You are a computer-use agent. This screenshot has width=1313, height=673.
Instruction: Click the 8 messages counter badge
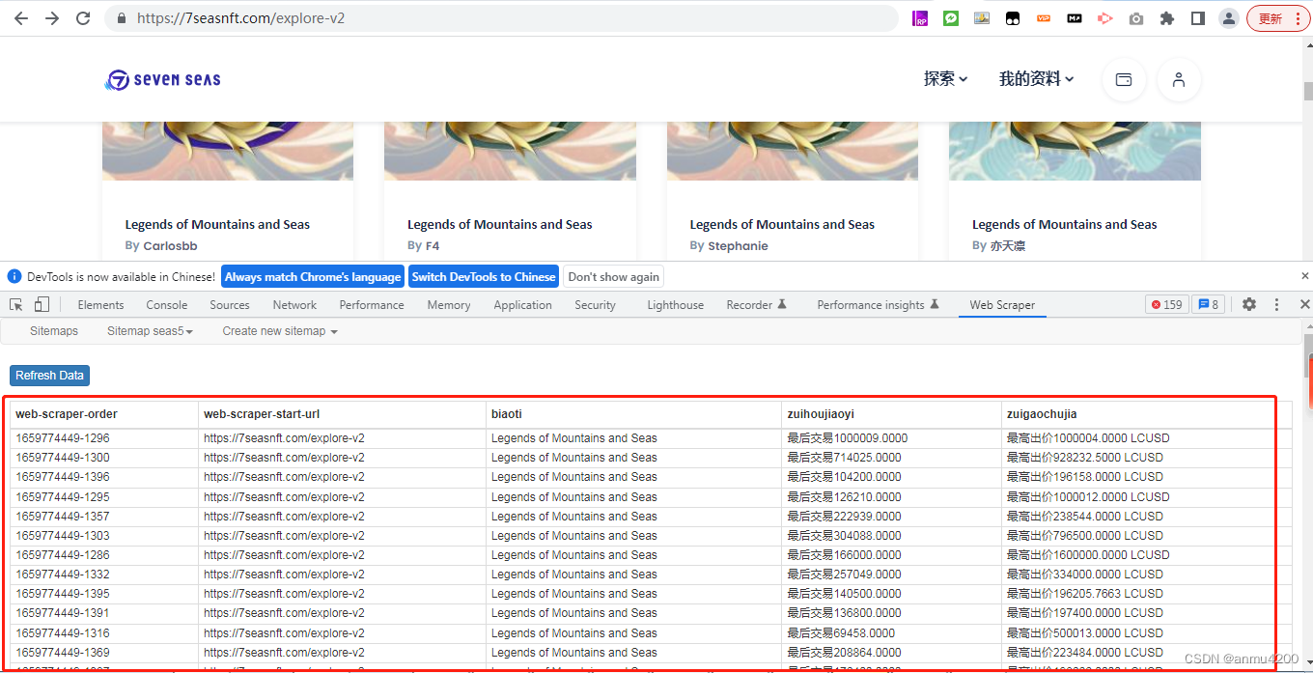click(x=1209, y=304)
